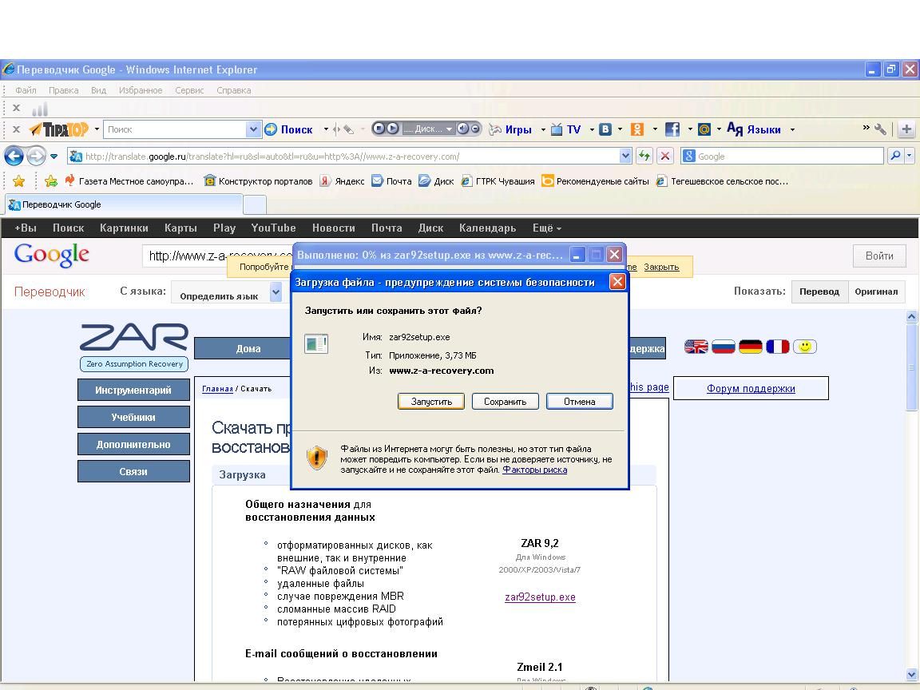Click the Языки toolbar button

[754, 129]
